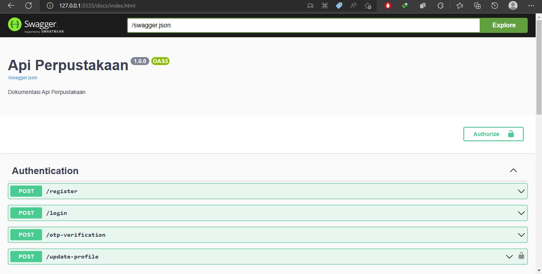542x274 pixels.
Task: Click the user profile avatar icon
Action: click(x=513, y=6)
